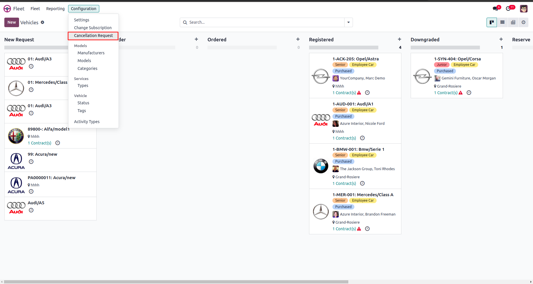Open 1 Contract(s) link on Alfa/model1 card

40,143
